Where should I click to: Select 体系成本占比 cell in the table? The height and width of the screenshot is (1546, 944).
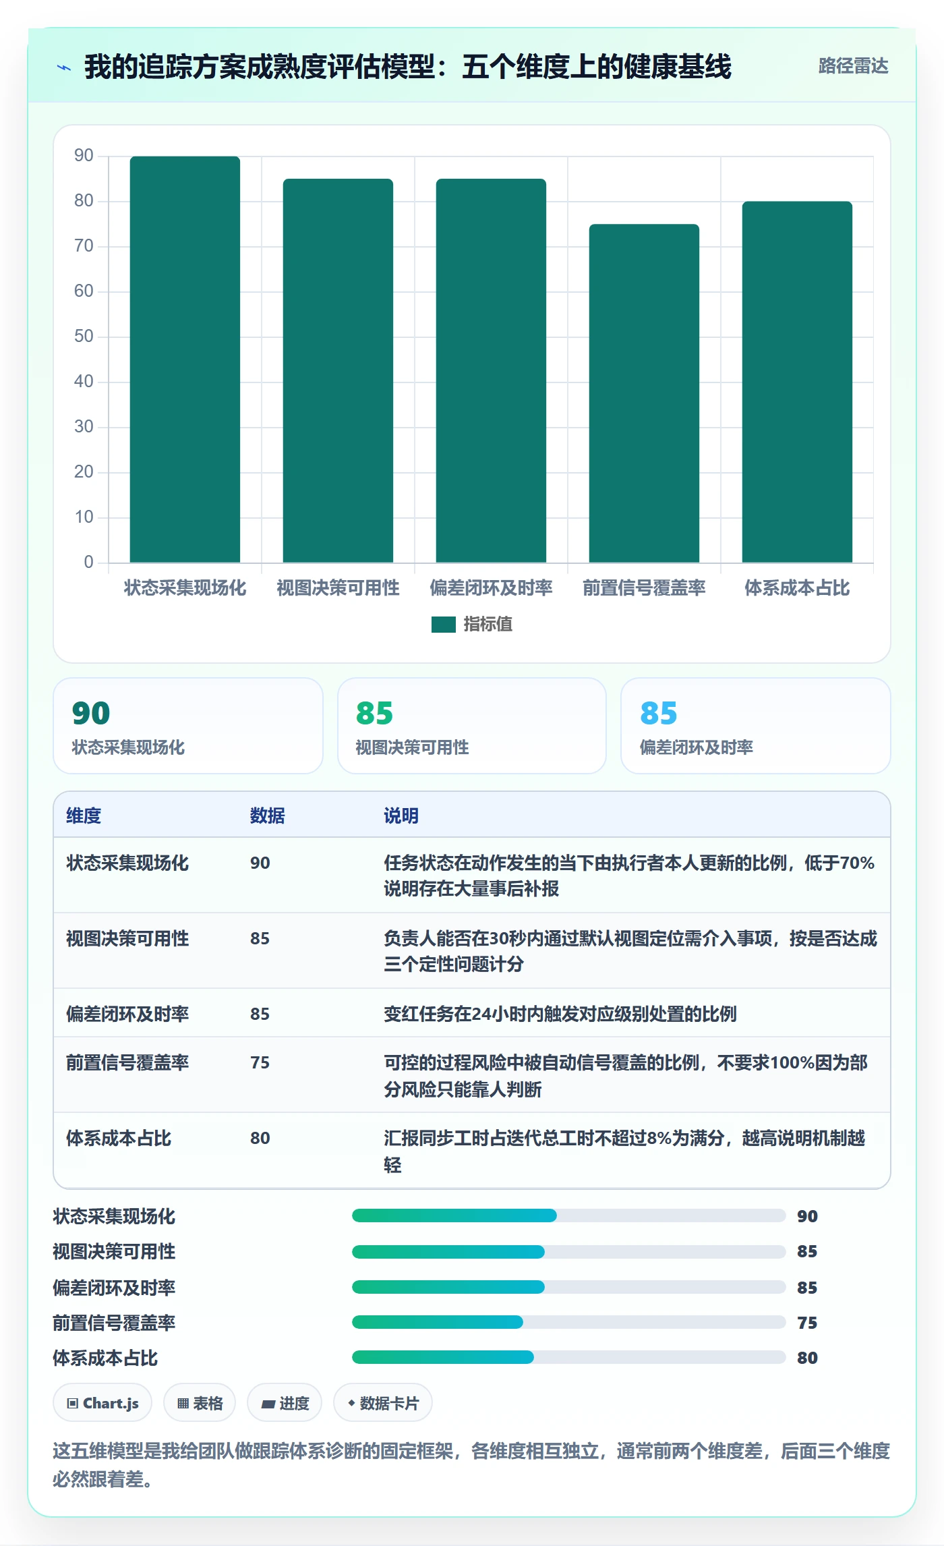click(119, 1138)
